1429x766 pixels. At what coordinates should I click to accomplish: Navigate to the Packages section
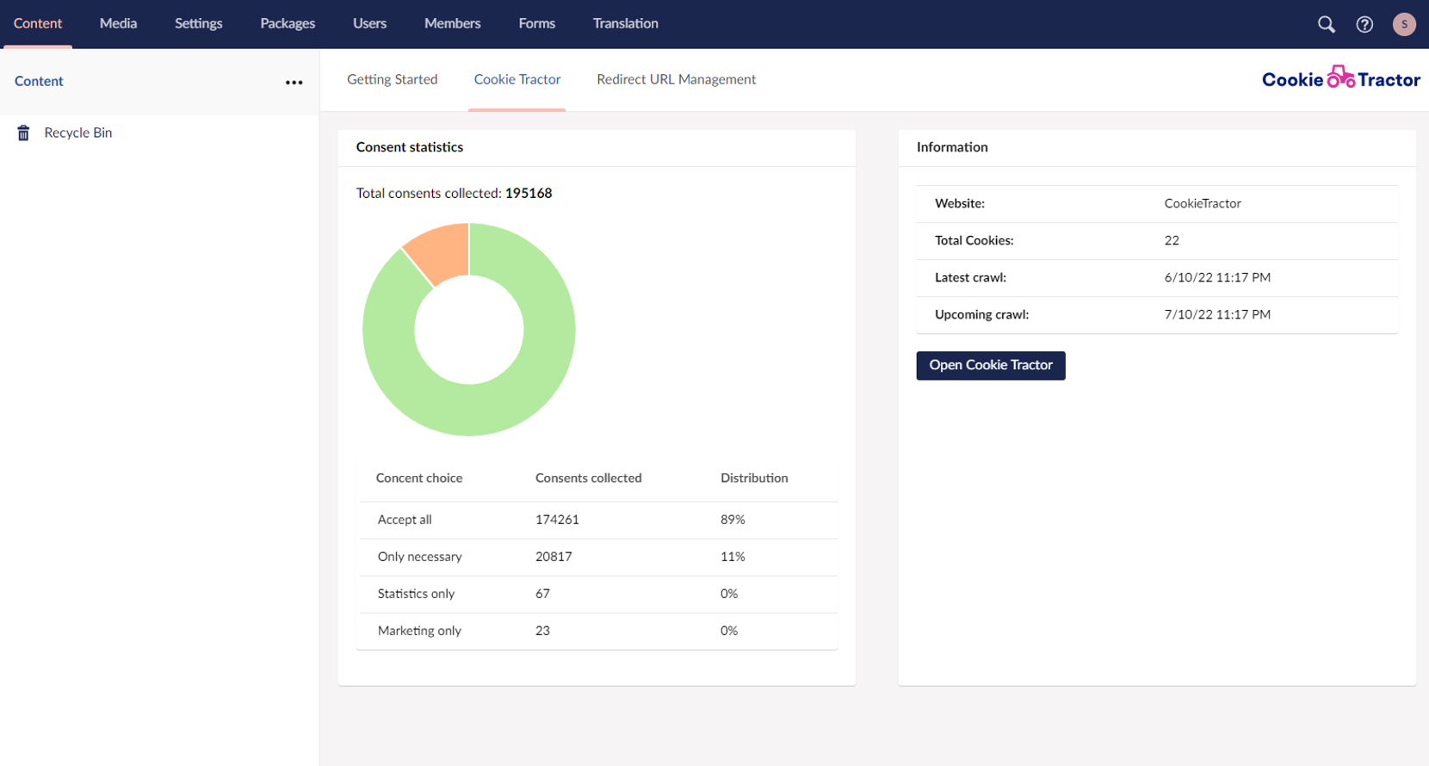click(x=288, y=23)
